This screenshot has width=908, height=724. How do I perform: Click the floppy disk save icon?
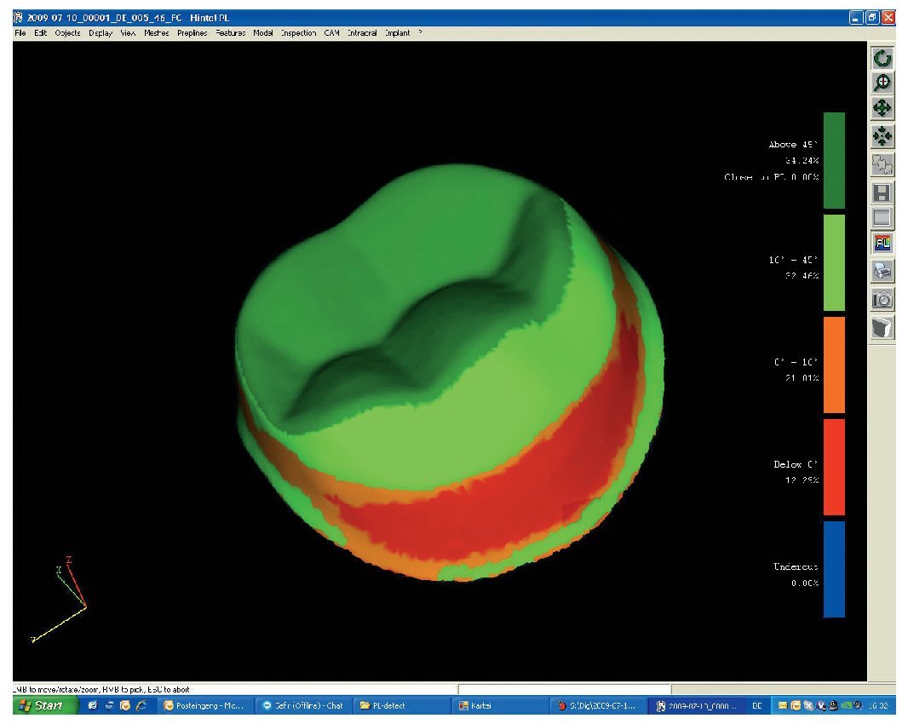tap(882, 192)
